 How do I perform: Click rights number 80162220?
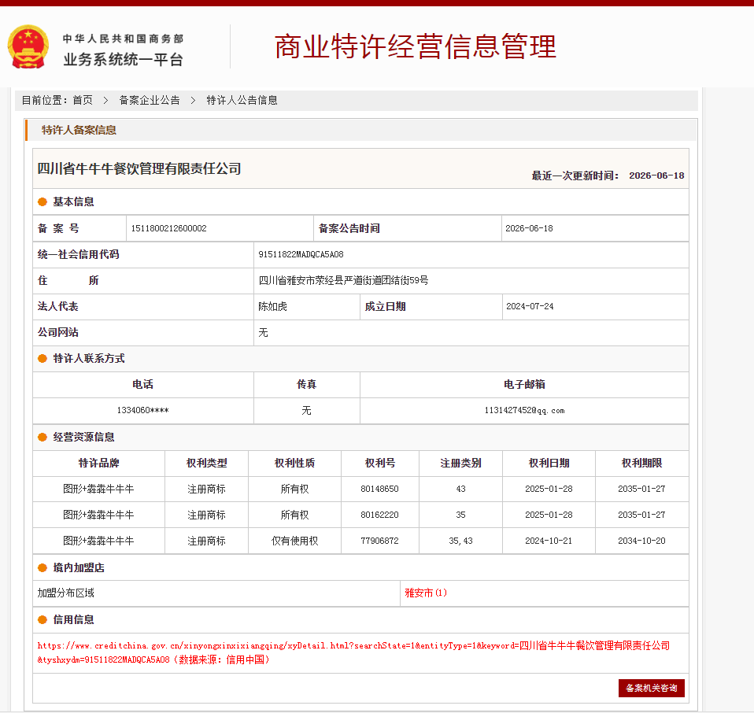pos(379,515)
